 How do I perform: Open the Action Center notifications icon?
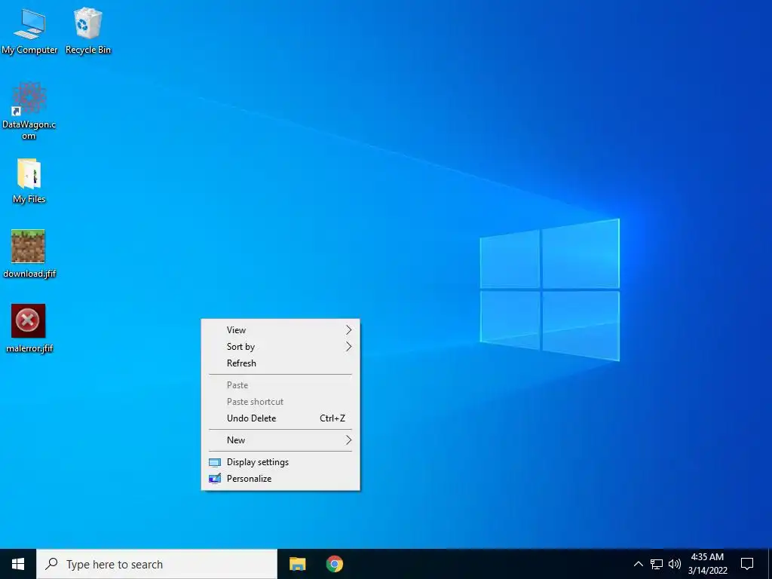click(x=747, y=564)
